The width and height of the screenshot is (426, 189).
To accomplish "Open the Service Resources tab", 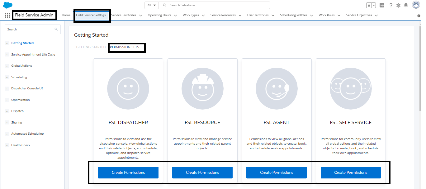I will point(223,15).
